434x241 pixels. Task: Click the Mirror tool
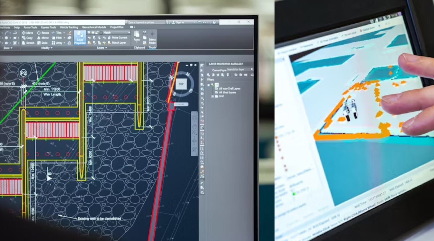(43, 38)
